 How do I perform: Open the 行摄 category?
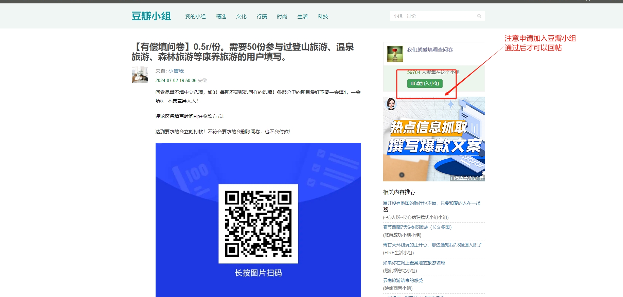(x=262, y=16)
